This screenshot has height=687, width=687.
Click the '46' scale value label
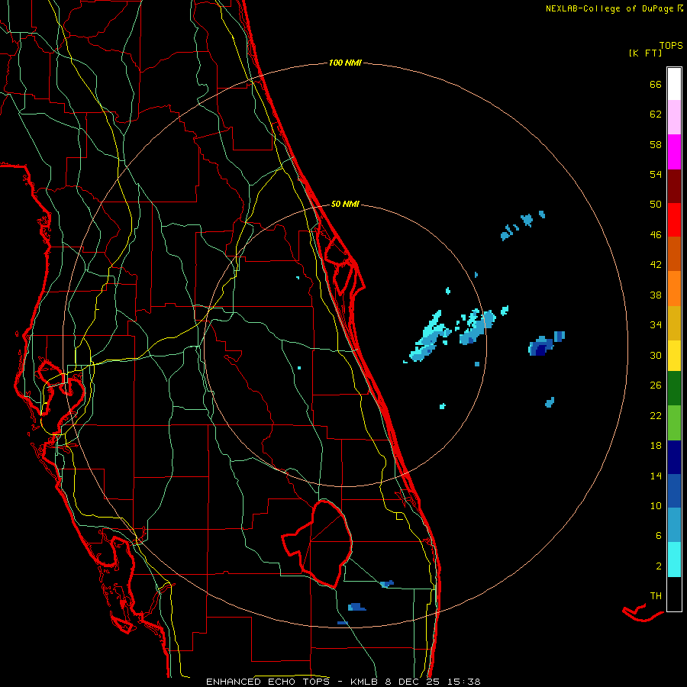tap(656, 235)
